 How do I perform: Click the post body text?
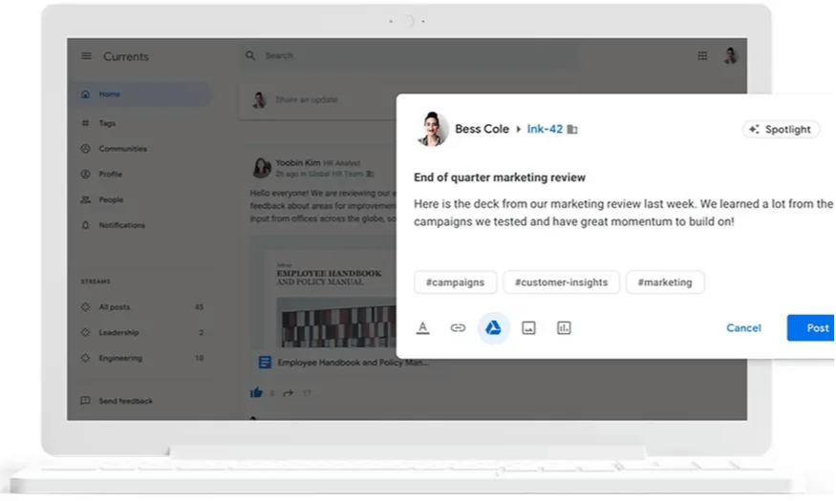coord(623,213)
